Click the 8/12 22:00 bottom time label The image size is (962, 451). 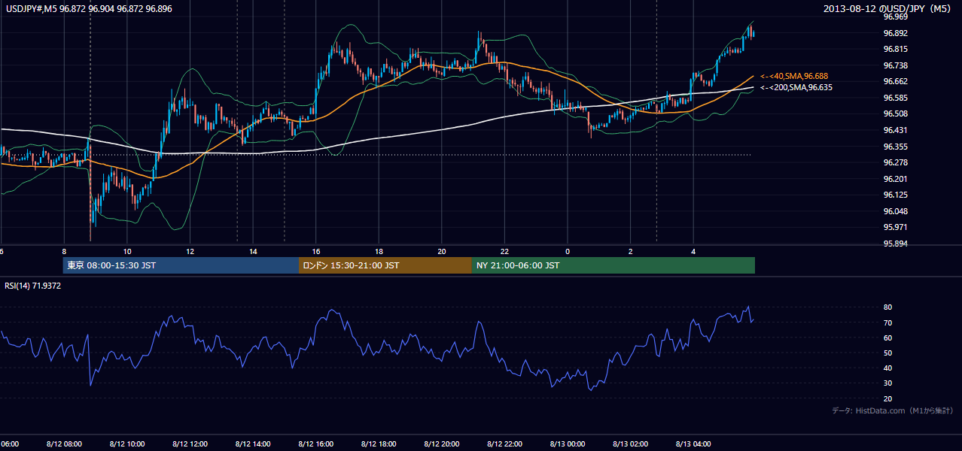[x=505, y=444]
